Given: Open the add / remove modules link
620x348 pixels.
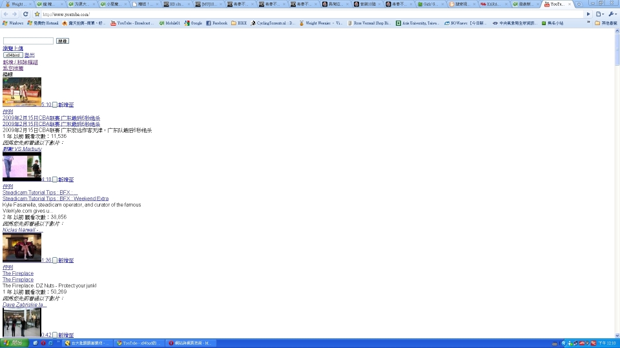Looking at the screenshot, I should [x=20, y=63].
